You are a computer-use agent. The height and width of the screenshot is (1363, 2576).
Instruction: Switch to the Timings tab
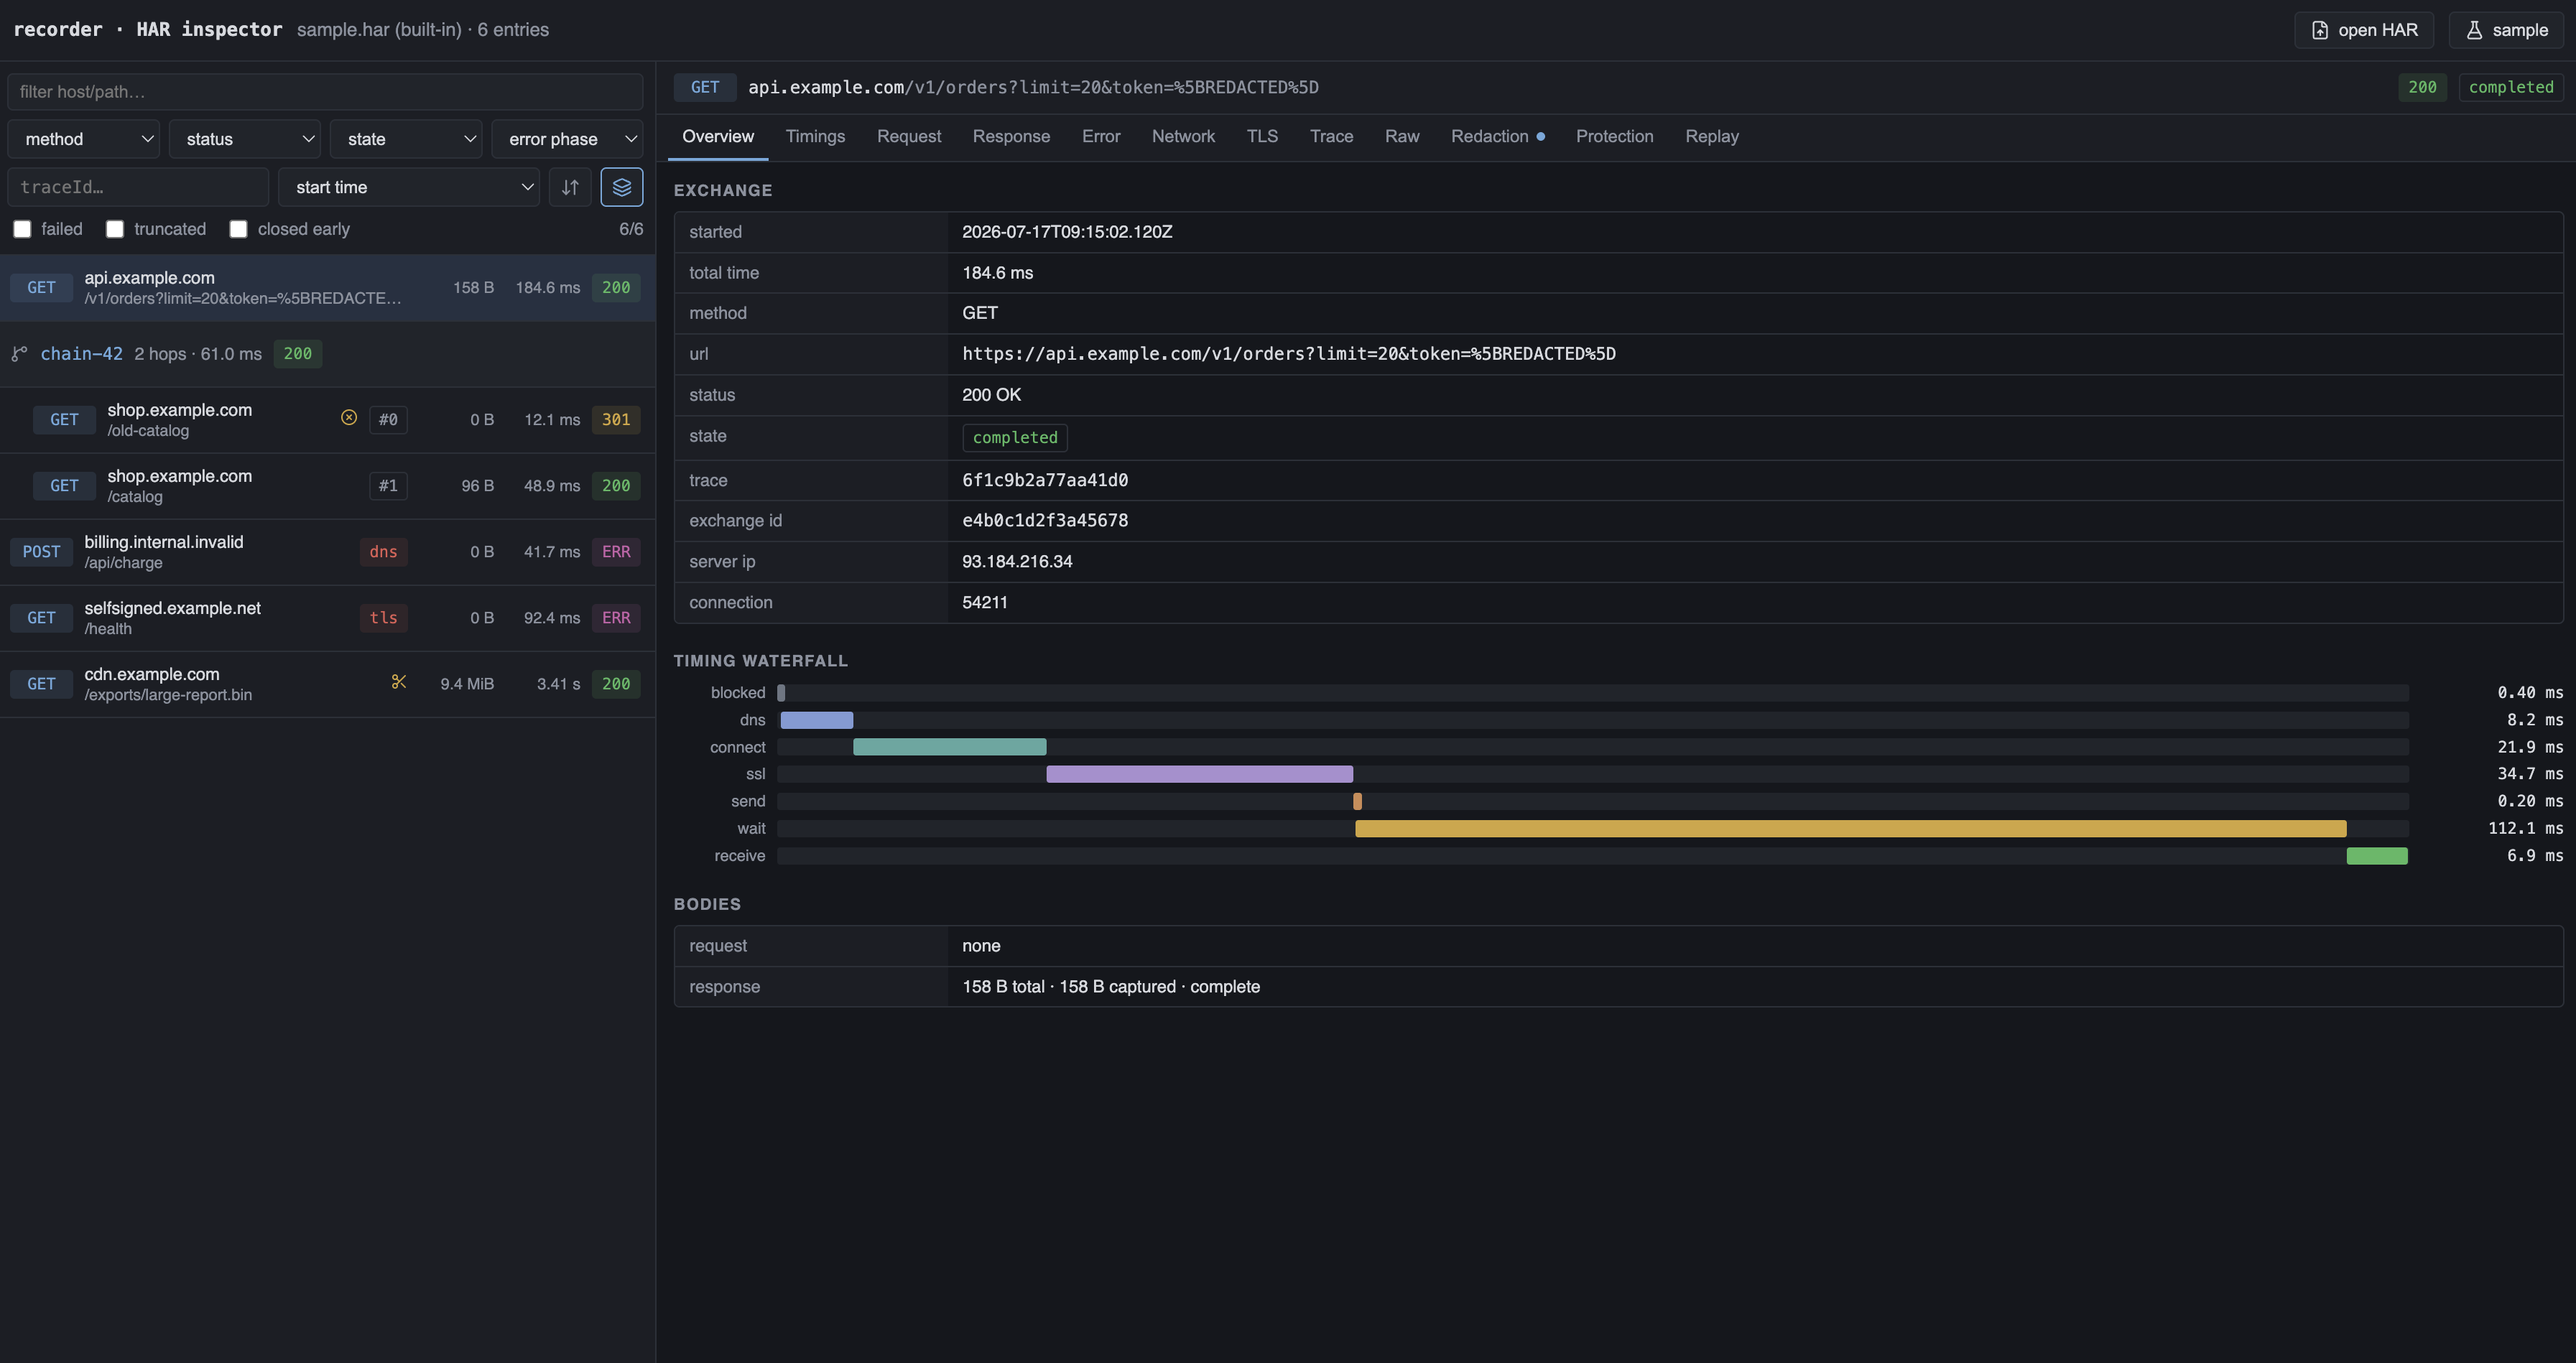tap(815, 137)
